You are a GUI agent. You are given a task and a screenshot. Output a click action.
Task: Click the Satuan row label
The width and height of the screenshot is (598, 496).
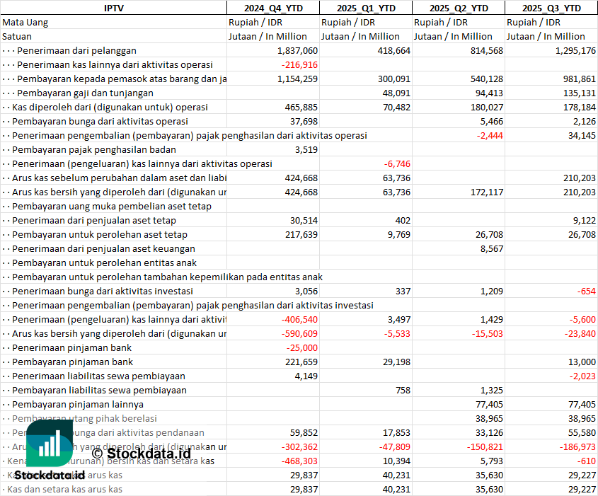point(17,37)
